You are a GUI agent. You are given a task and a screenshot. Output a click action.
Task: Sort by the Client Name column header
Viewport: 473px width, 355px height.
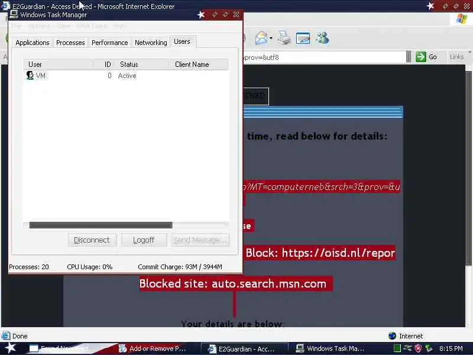199,64
